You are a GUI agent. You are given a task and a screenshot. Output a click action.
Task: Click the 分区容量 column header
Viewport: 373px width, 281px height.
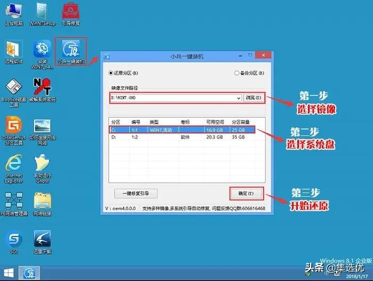coord(241,122)
